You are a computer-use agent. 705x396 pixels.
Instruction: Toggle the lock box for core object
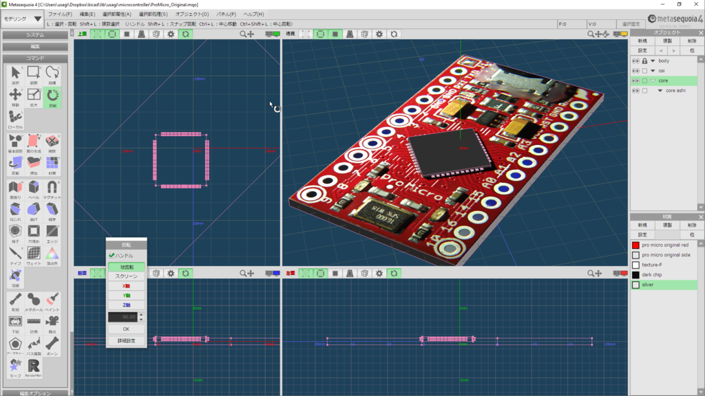pyautogui.click(x=644, y=81)
